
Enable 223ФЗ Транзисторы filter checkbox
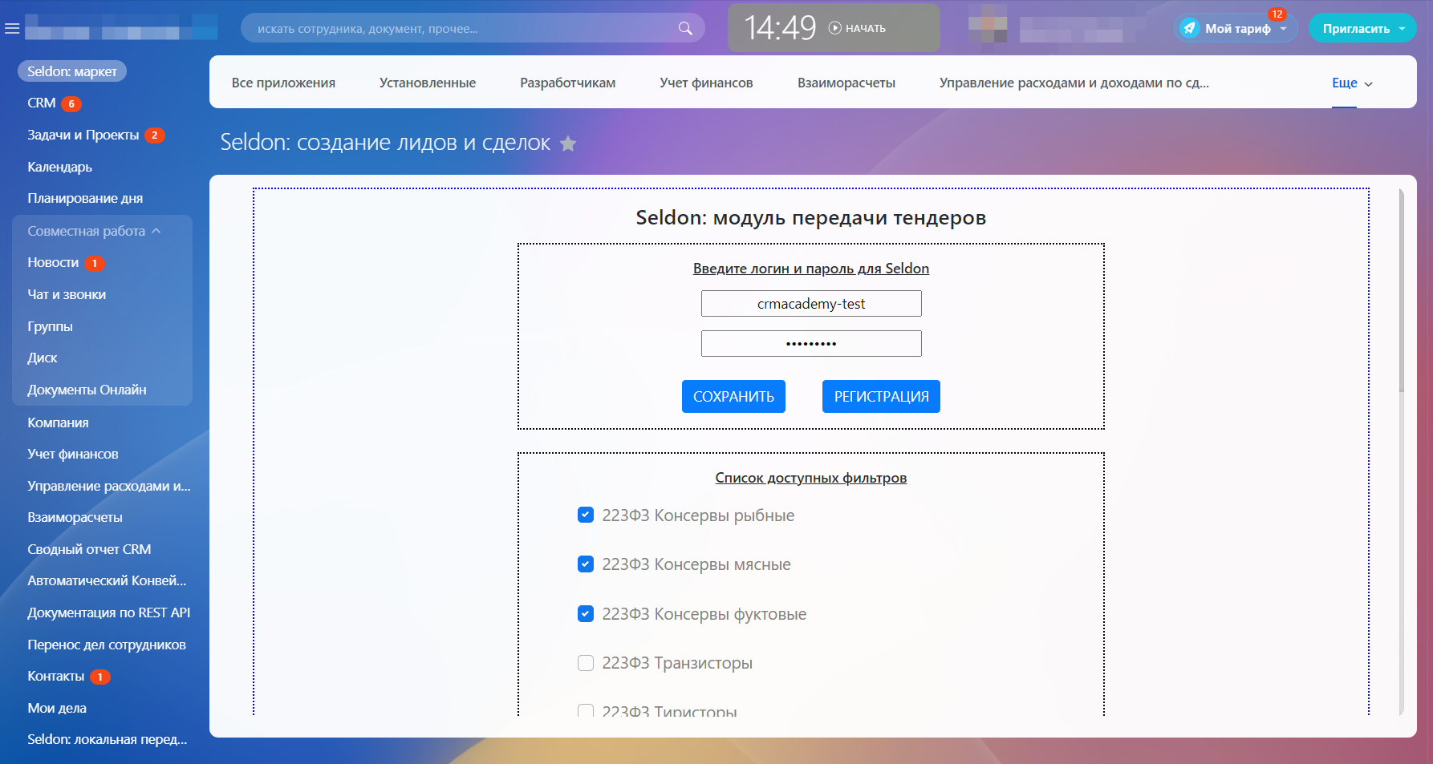586,663
